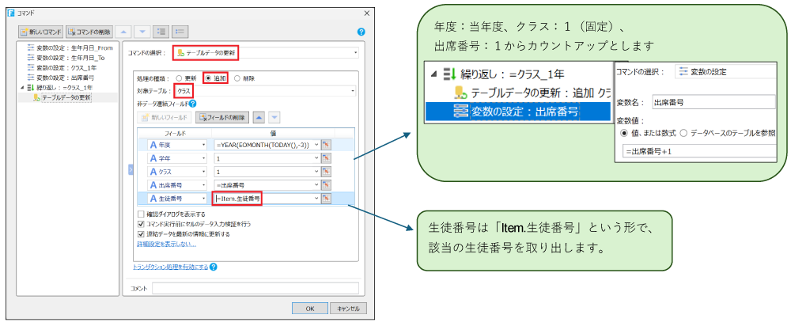This screenshot has height=326, width=791.
Task: Click help icon next to 非データ連結フィールド
Action: point(192,104)
